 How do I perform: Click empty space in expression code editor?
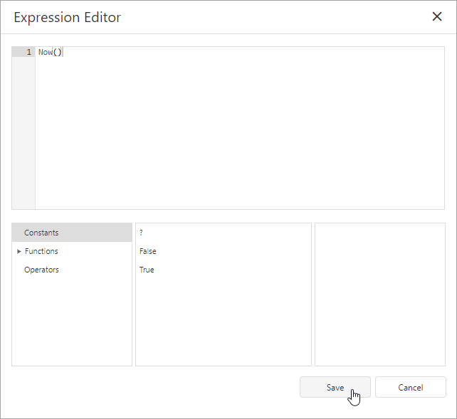click(x=235, y=135)
